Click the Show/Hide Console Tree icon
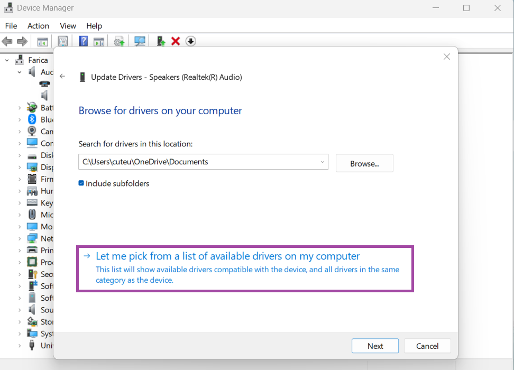 (42, 41)
